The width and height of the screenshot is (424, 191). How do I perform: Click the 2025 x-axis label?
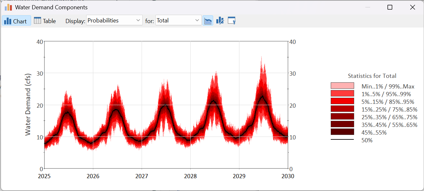coord(44,176)
